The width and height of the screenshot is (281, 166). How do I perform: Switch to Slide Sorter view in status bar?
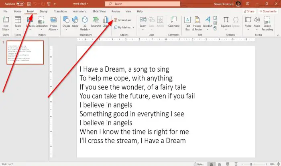click(x=220, y=164)
